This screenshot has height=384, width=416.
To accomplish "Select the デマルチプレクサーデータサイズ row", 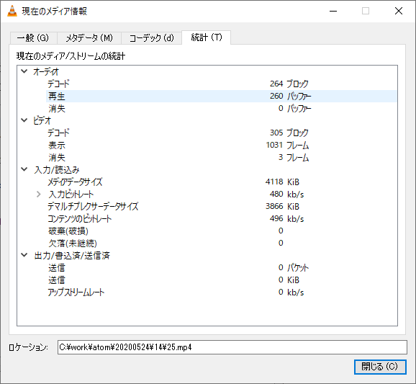I will tap(222, 206).
